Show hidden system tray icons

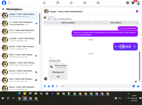[x=126, y=98]
